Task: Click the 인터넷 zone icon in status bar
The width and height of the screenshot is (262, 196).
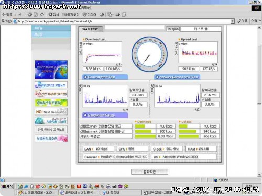Action: click(216, 180)
